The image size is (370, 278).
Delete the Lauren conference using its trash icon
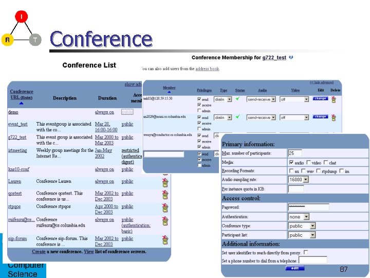(165, 183)
